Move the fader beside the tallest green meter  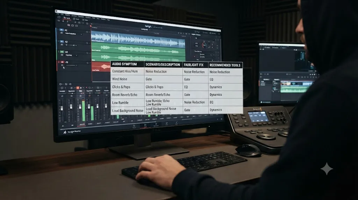click(80, 107)
